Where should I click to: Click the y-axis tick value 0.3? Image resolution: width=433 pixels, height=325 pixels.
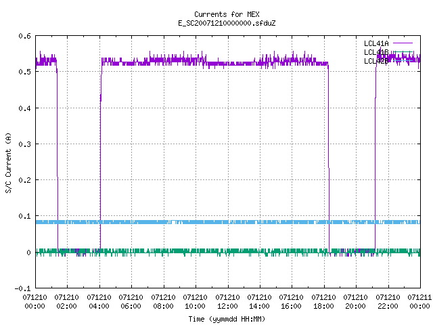[24, 144]
